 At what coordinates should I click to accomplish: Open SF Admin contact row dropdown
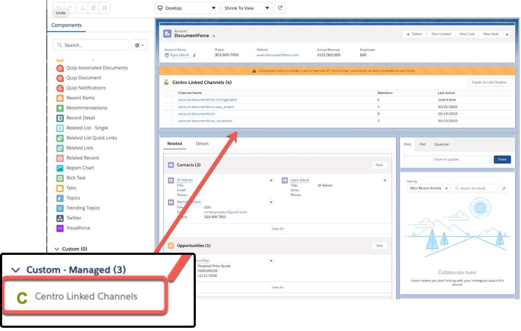point(271,181)
